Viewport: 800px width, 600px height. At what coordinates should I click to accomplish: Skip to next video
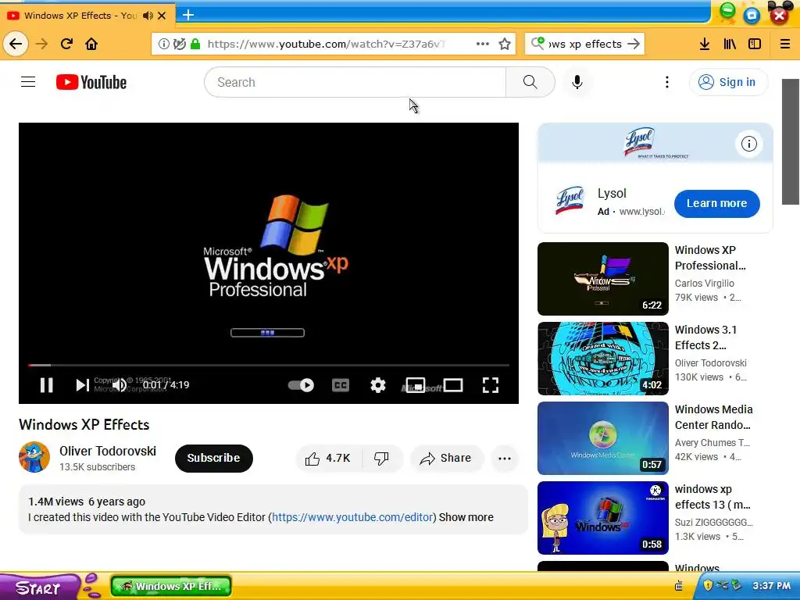point(81,384)
